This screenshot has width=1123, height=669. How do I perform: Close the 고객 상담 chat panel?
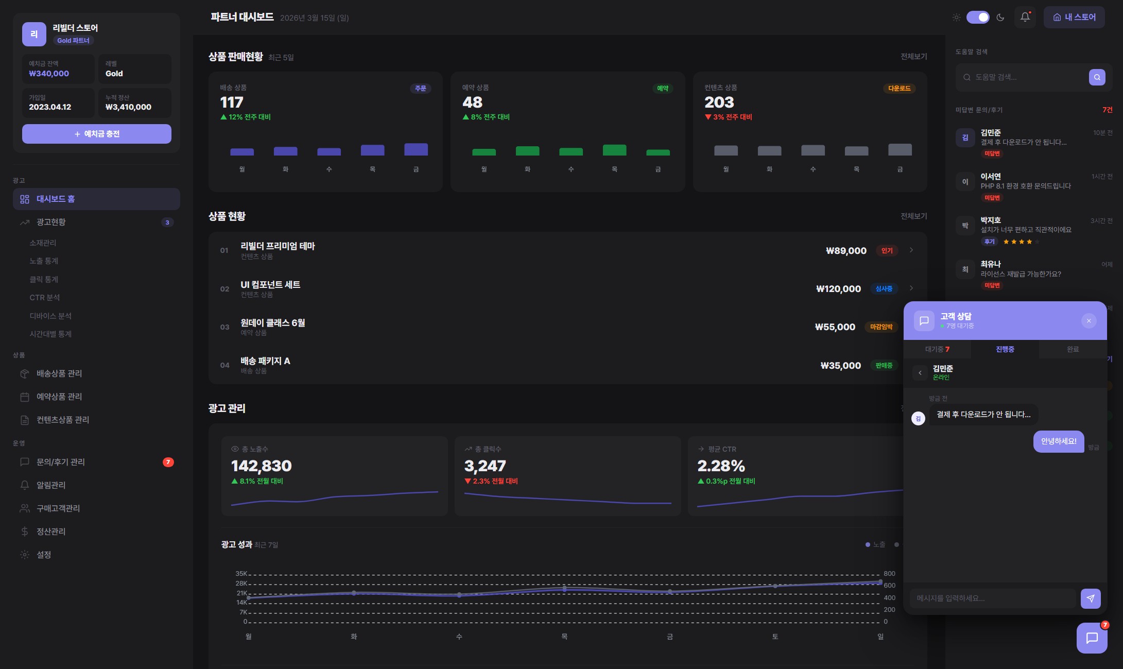(1089, 321)
